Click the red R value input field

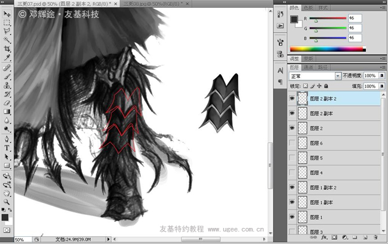pyautogui.click(x=355, y=18)
